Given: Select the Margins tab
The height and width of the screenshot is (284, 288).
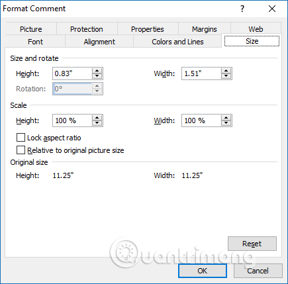Looking at the screenshot, I should tap(205, 29).
